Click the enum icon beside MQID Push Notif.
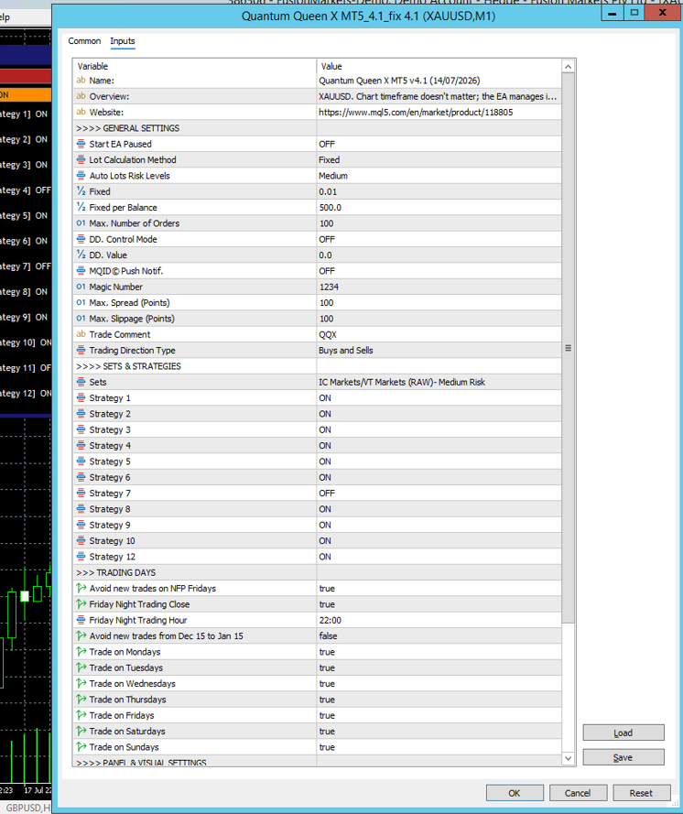Viewport: 683px width, 814px height. tap(81, 270)
